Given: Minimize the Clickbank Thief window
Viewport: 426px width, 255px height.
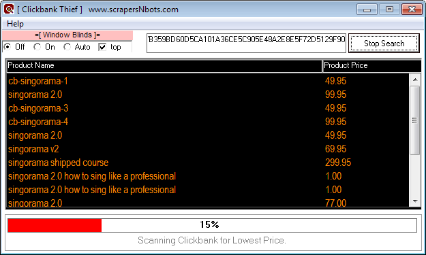Looking at the screenshot, I should click(x=367, y=10).
